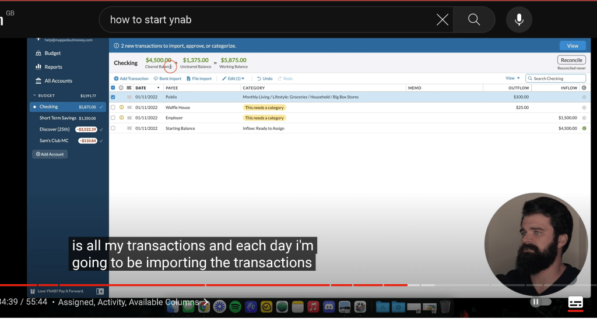
Task: Toggle cleared status on the Waffle House row
Action: point(584,107)
